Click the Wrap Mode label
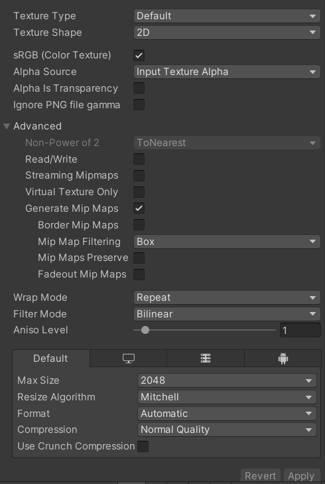Screen dimensions: 325x484 [x=40, y=297]
